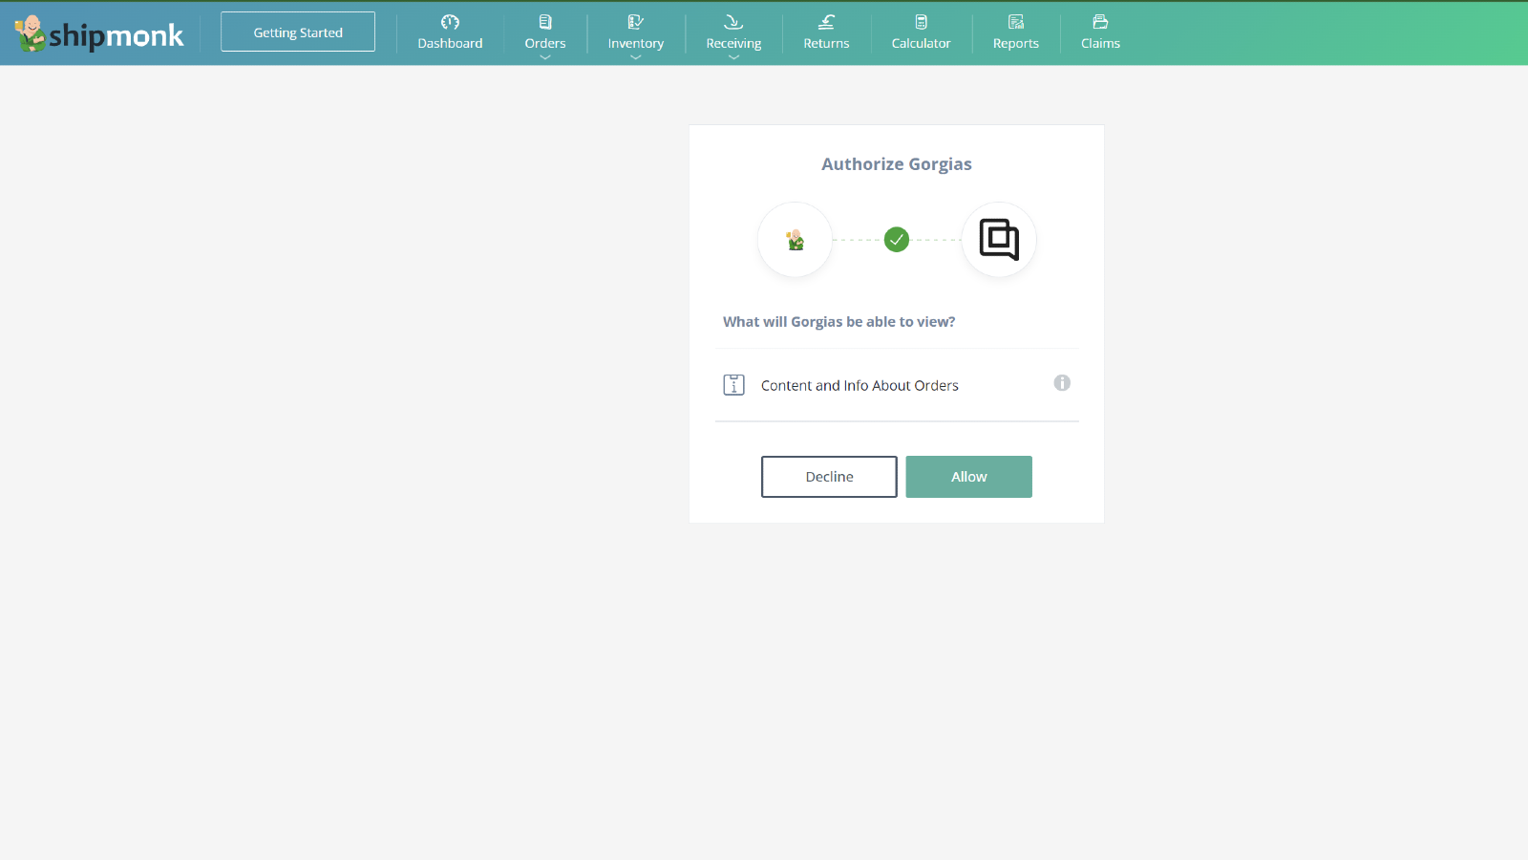Open the Receiving dropdown chevron
1528x860 pixels.
coord(733,58)
